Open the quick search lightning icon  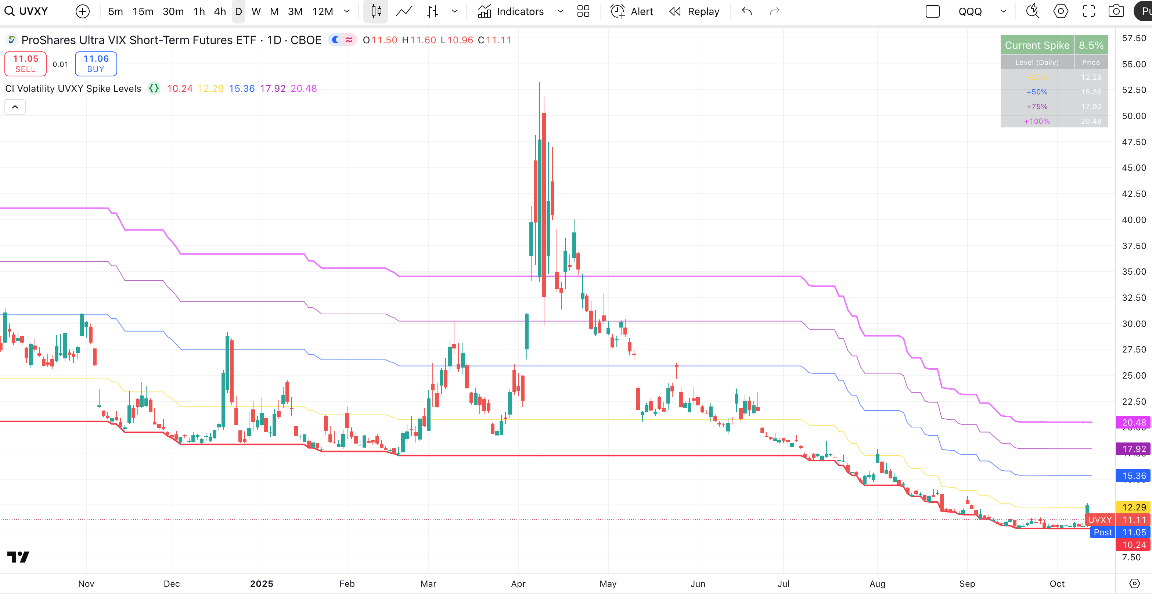1033,12
